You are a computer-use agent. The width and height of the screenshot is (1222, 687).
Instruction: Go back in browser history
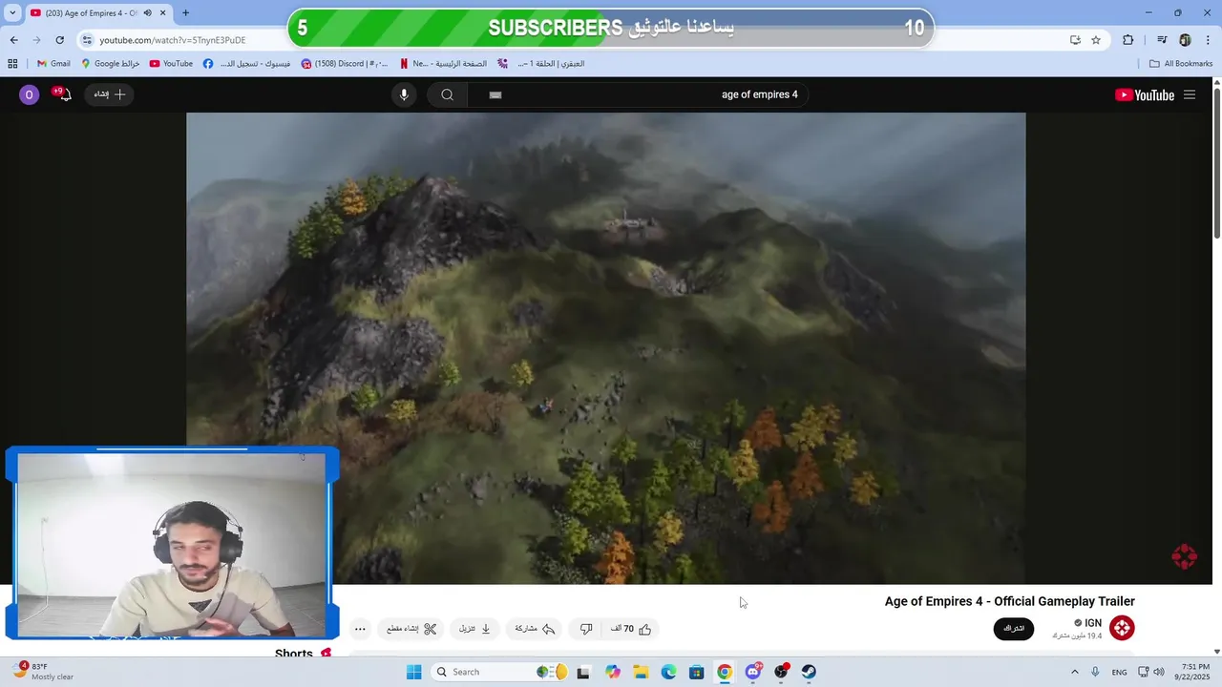click(13, 40)
